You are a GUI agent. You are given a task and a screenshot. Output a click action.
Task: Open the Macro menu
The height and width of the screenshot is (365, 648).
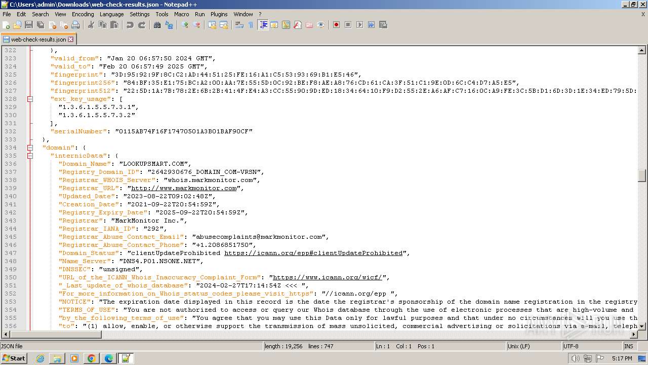pos(181,14)
